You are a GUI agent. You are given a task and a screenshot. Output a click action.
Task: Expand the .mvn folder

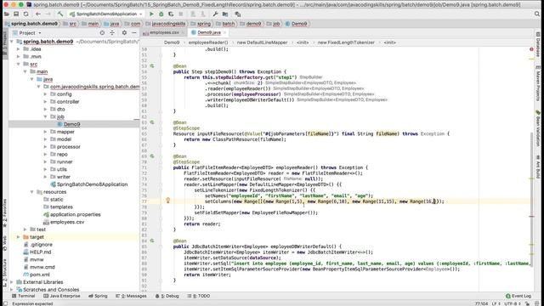click(19, 57)
